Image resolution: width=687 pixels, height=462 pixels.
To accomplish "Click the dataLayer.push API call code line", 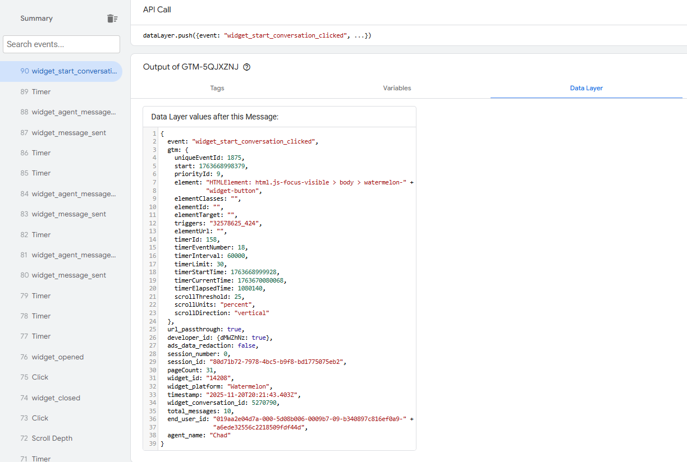I will [x=257, y=35].
